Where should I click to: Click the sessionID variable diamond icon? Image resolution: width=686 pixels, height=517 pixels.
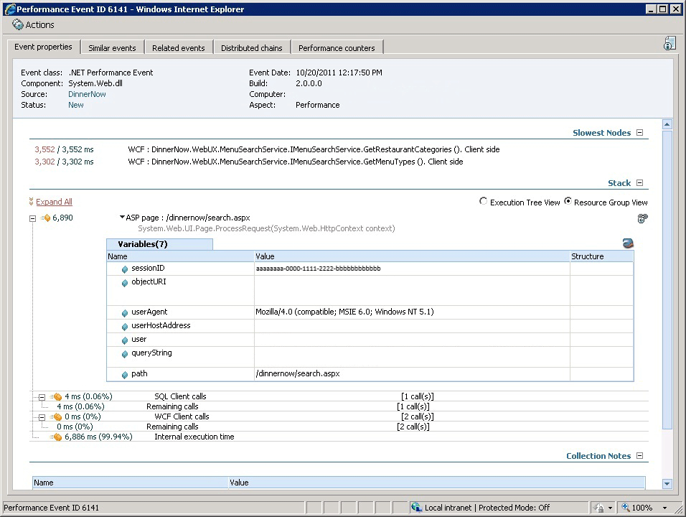tap(125, 269)
